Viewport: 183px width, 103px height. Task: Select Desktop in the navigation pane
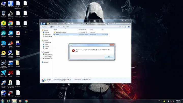(46, 32)
